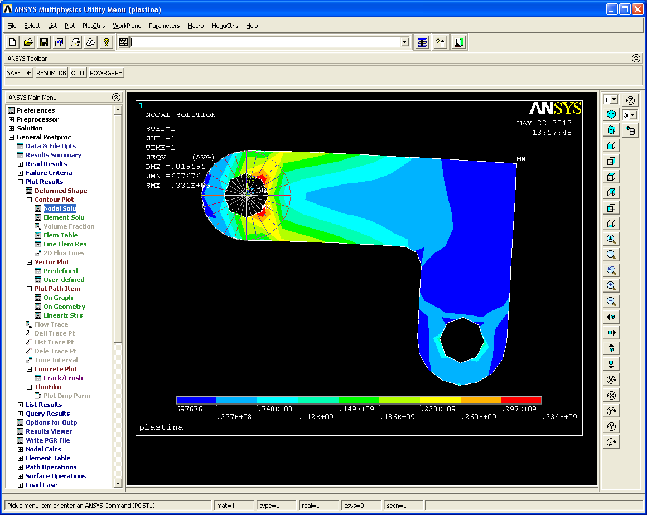Click the dark blue band of the contour legend
The width and height of the screenshot is (647, 515).
click(x=196, y=400)
